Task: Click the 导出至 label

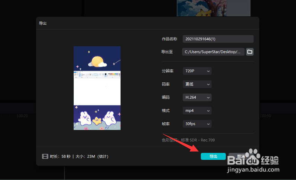Action: tap(167, 52)
